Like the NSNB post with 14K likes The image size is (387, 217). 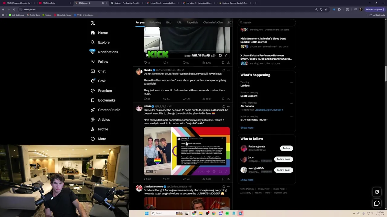click(184, 179)
